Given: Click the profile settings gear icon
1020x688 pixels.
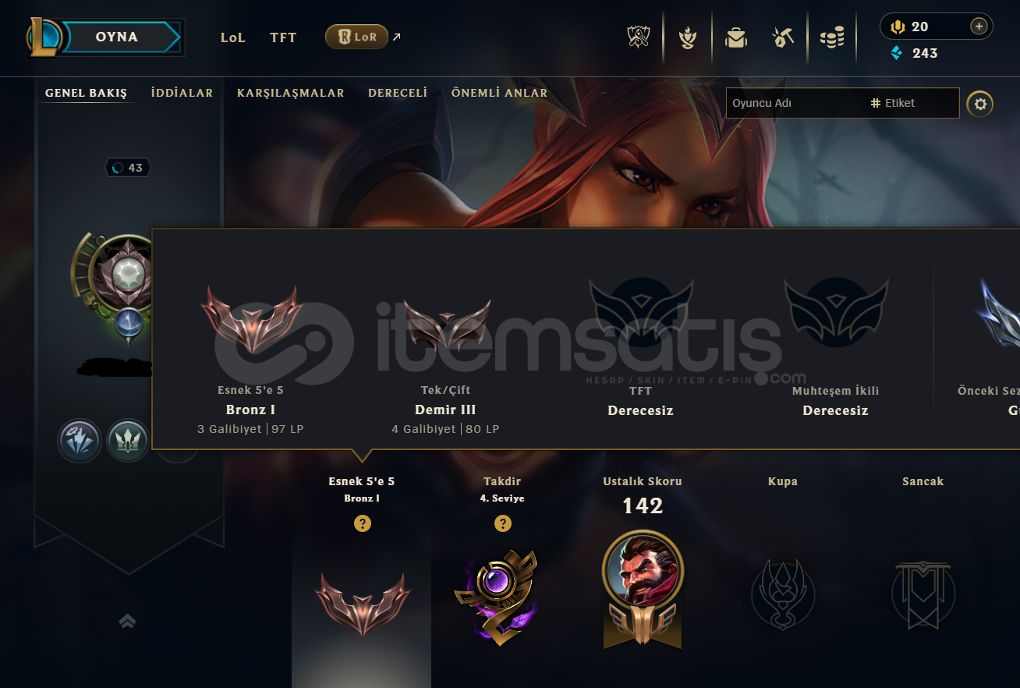Looking at the screenshot, I should click(x=980, y=104).
